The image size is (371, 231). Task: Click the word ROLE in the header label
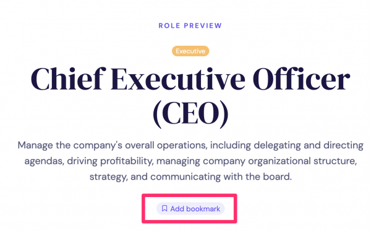(169, 25)
